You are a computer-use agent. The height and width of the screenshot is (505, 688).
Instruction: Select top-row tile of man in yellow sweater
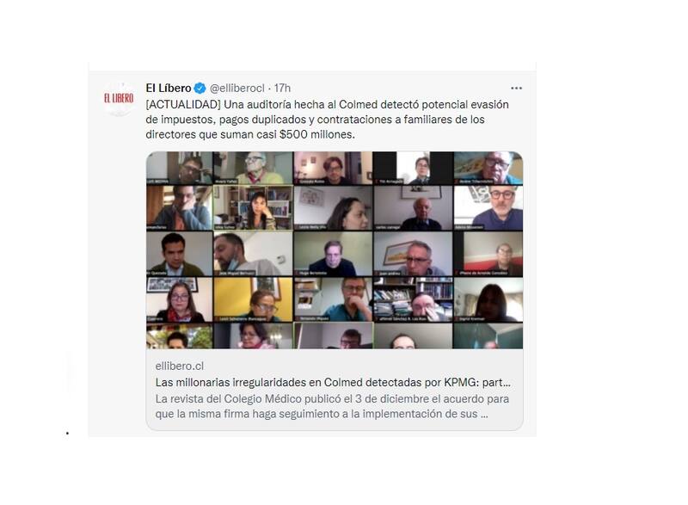253,168
